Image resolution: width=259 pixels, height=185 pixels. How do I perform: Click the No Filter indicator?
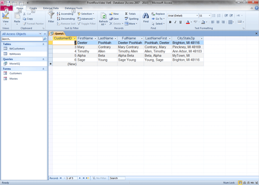point(100,178)
